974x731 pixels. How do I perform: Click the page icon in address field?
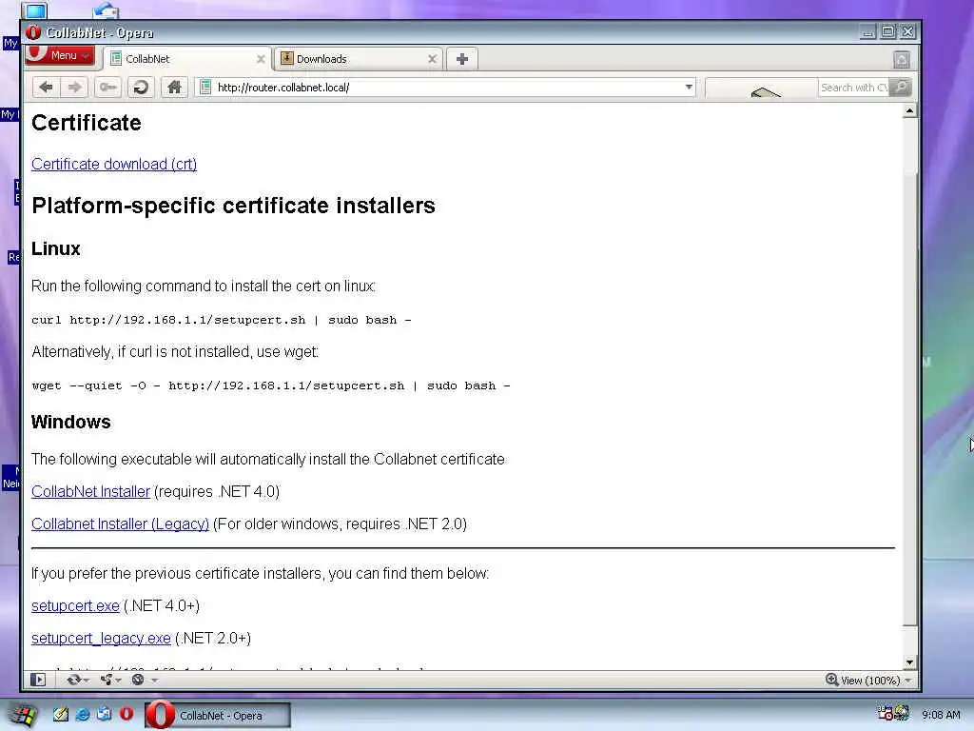[x=205, y=88]
